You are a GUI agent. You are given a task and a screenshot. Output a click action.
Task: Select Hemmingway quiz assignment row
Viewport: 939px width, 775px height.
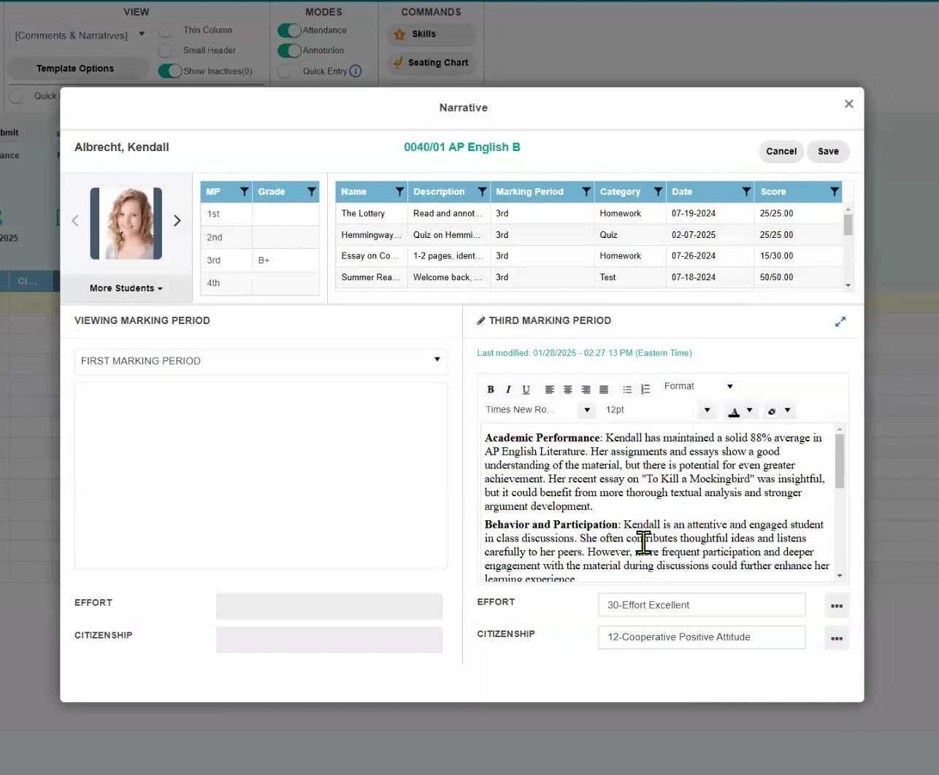point(589,235)
